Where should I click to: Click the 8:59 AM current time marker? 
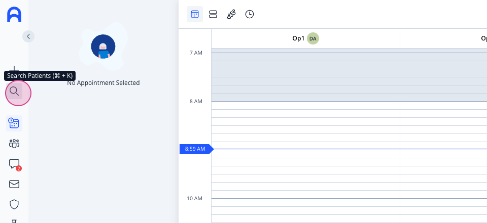click(x=196, y=149)
